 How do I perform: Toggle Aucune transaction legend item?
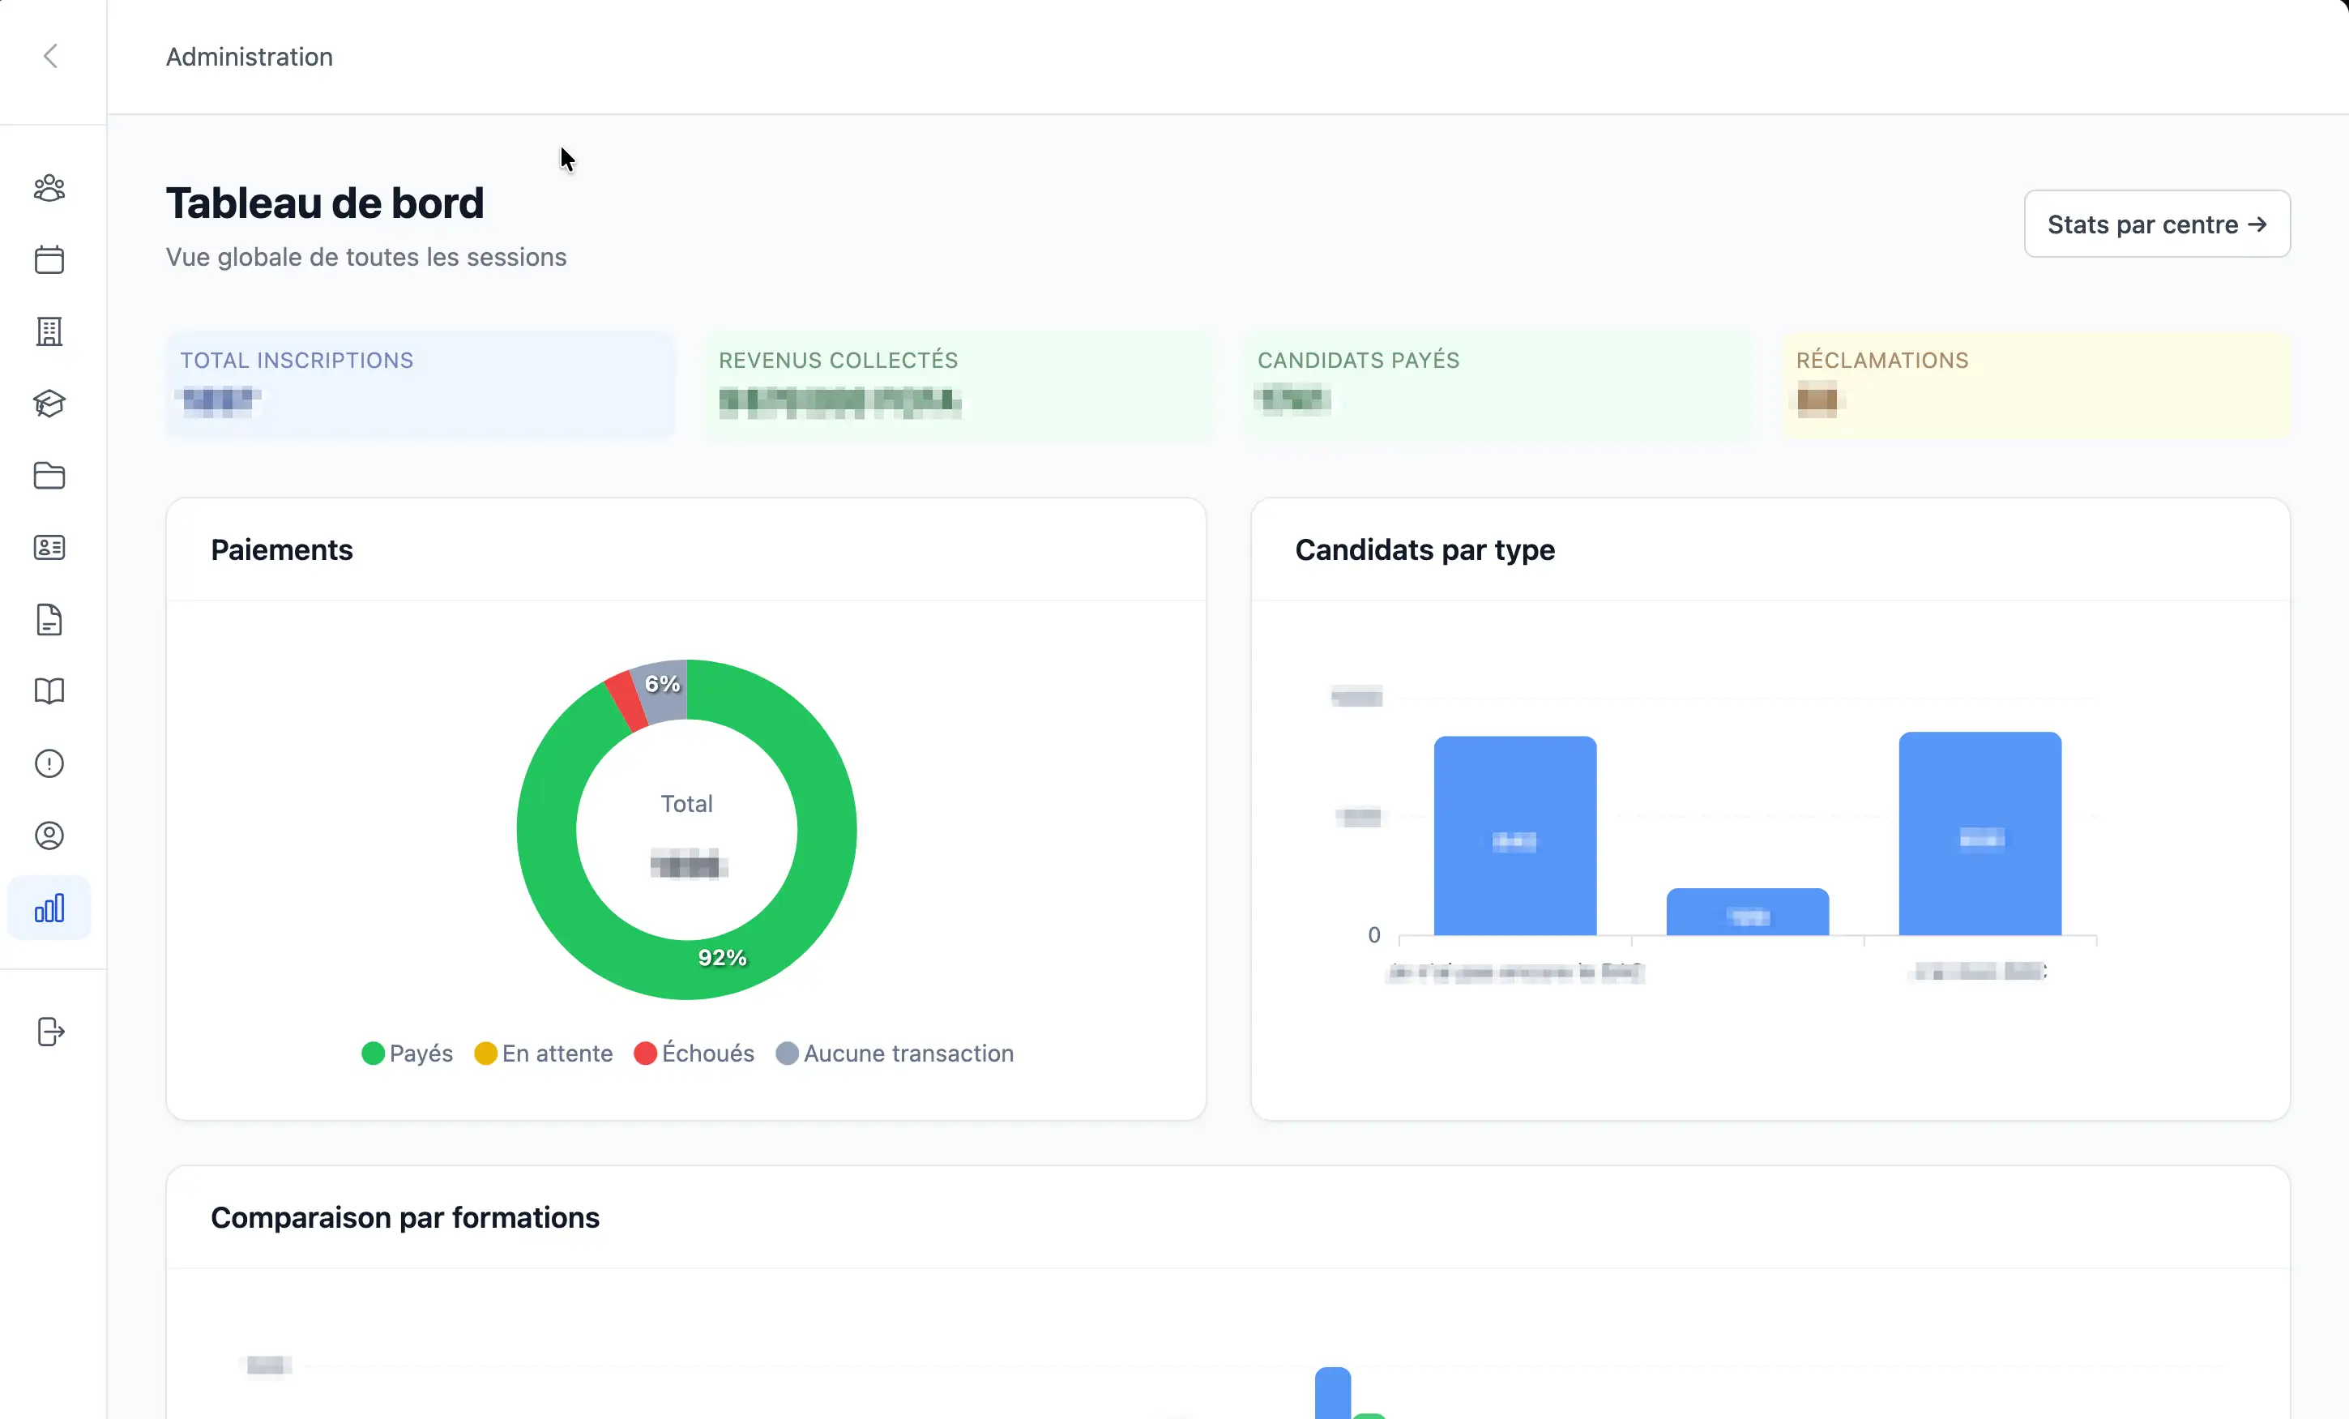pyautogui.click(x=895, y=1053)
